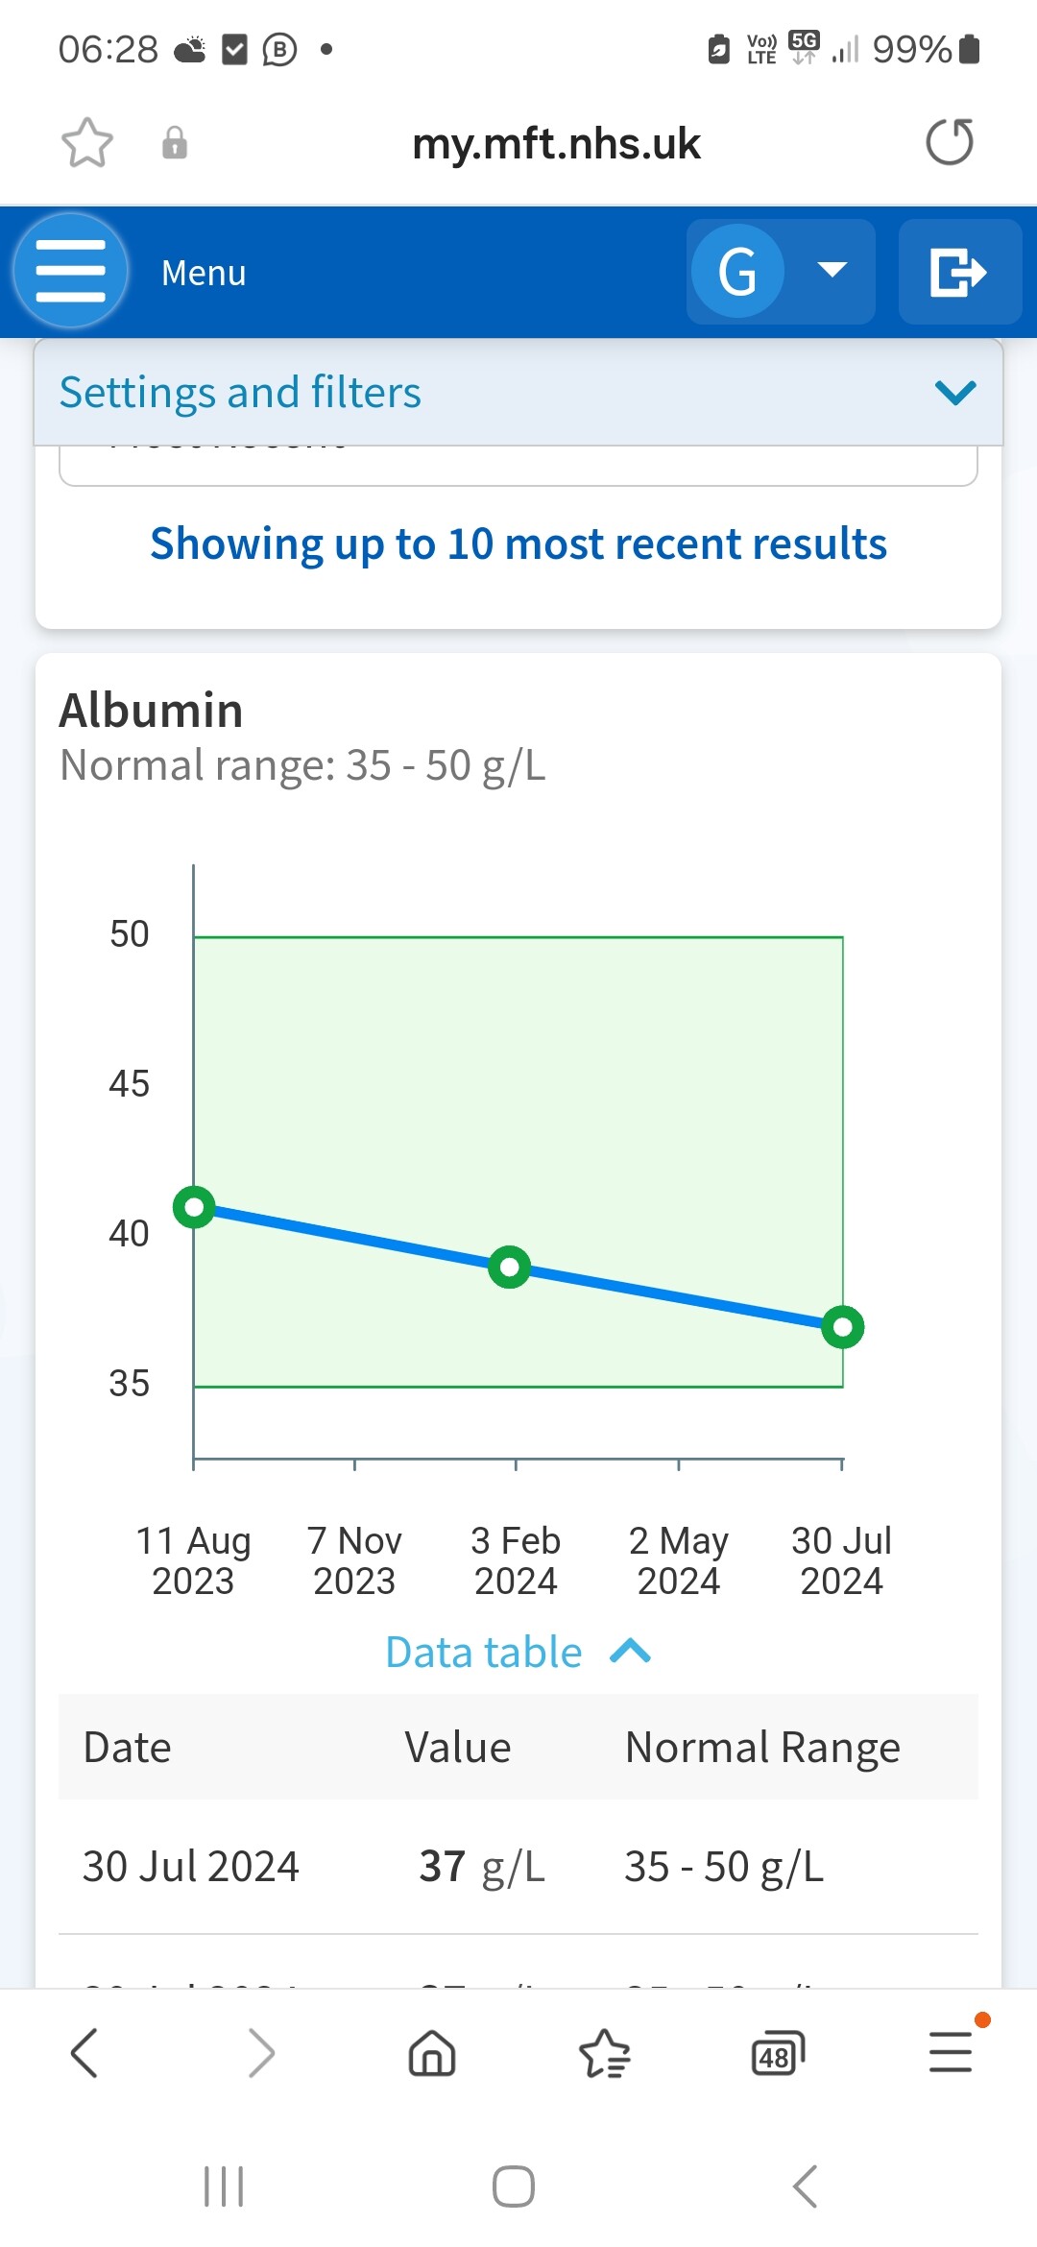The height and width of the screenshot is (2247, 1037).
Task: Click the Menu label text
Action: 204,273
